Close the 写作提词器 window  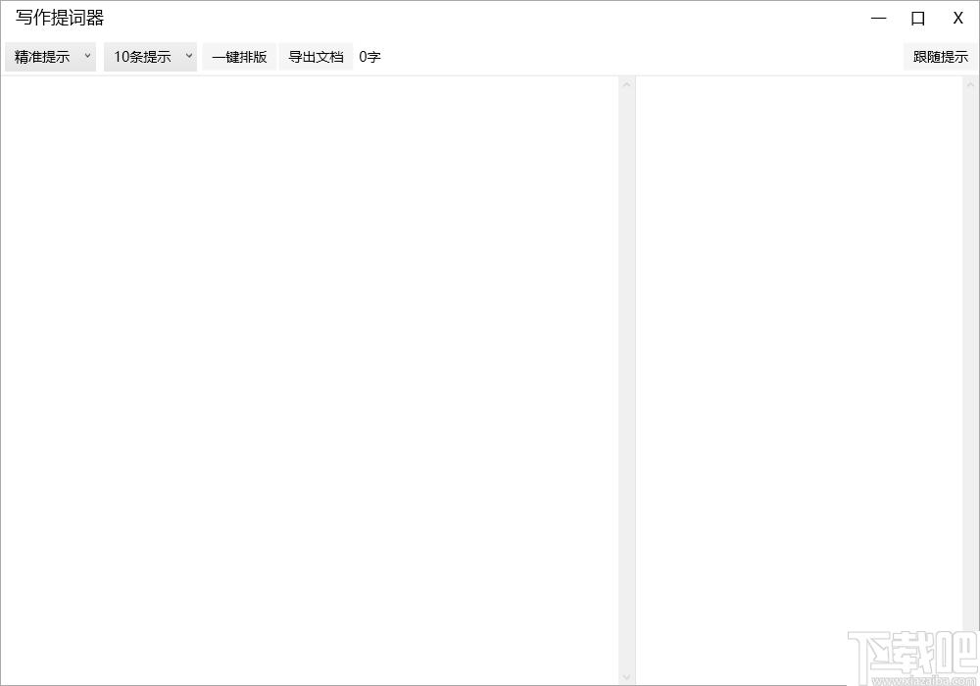(x=957, y=18)
